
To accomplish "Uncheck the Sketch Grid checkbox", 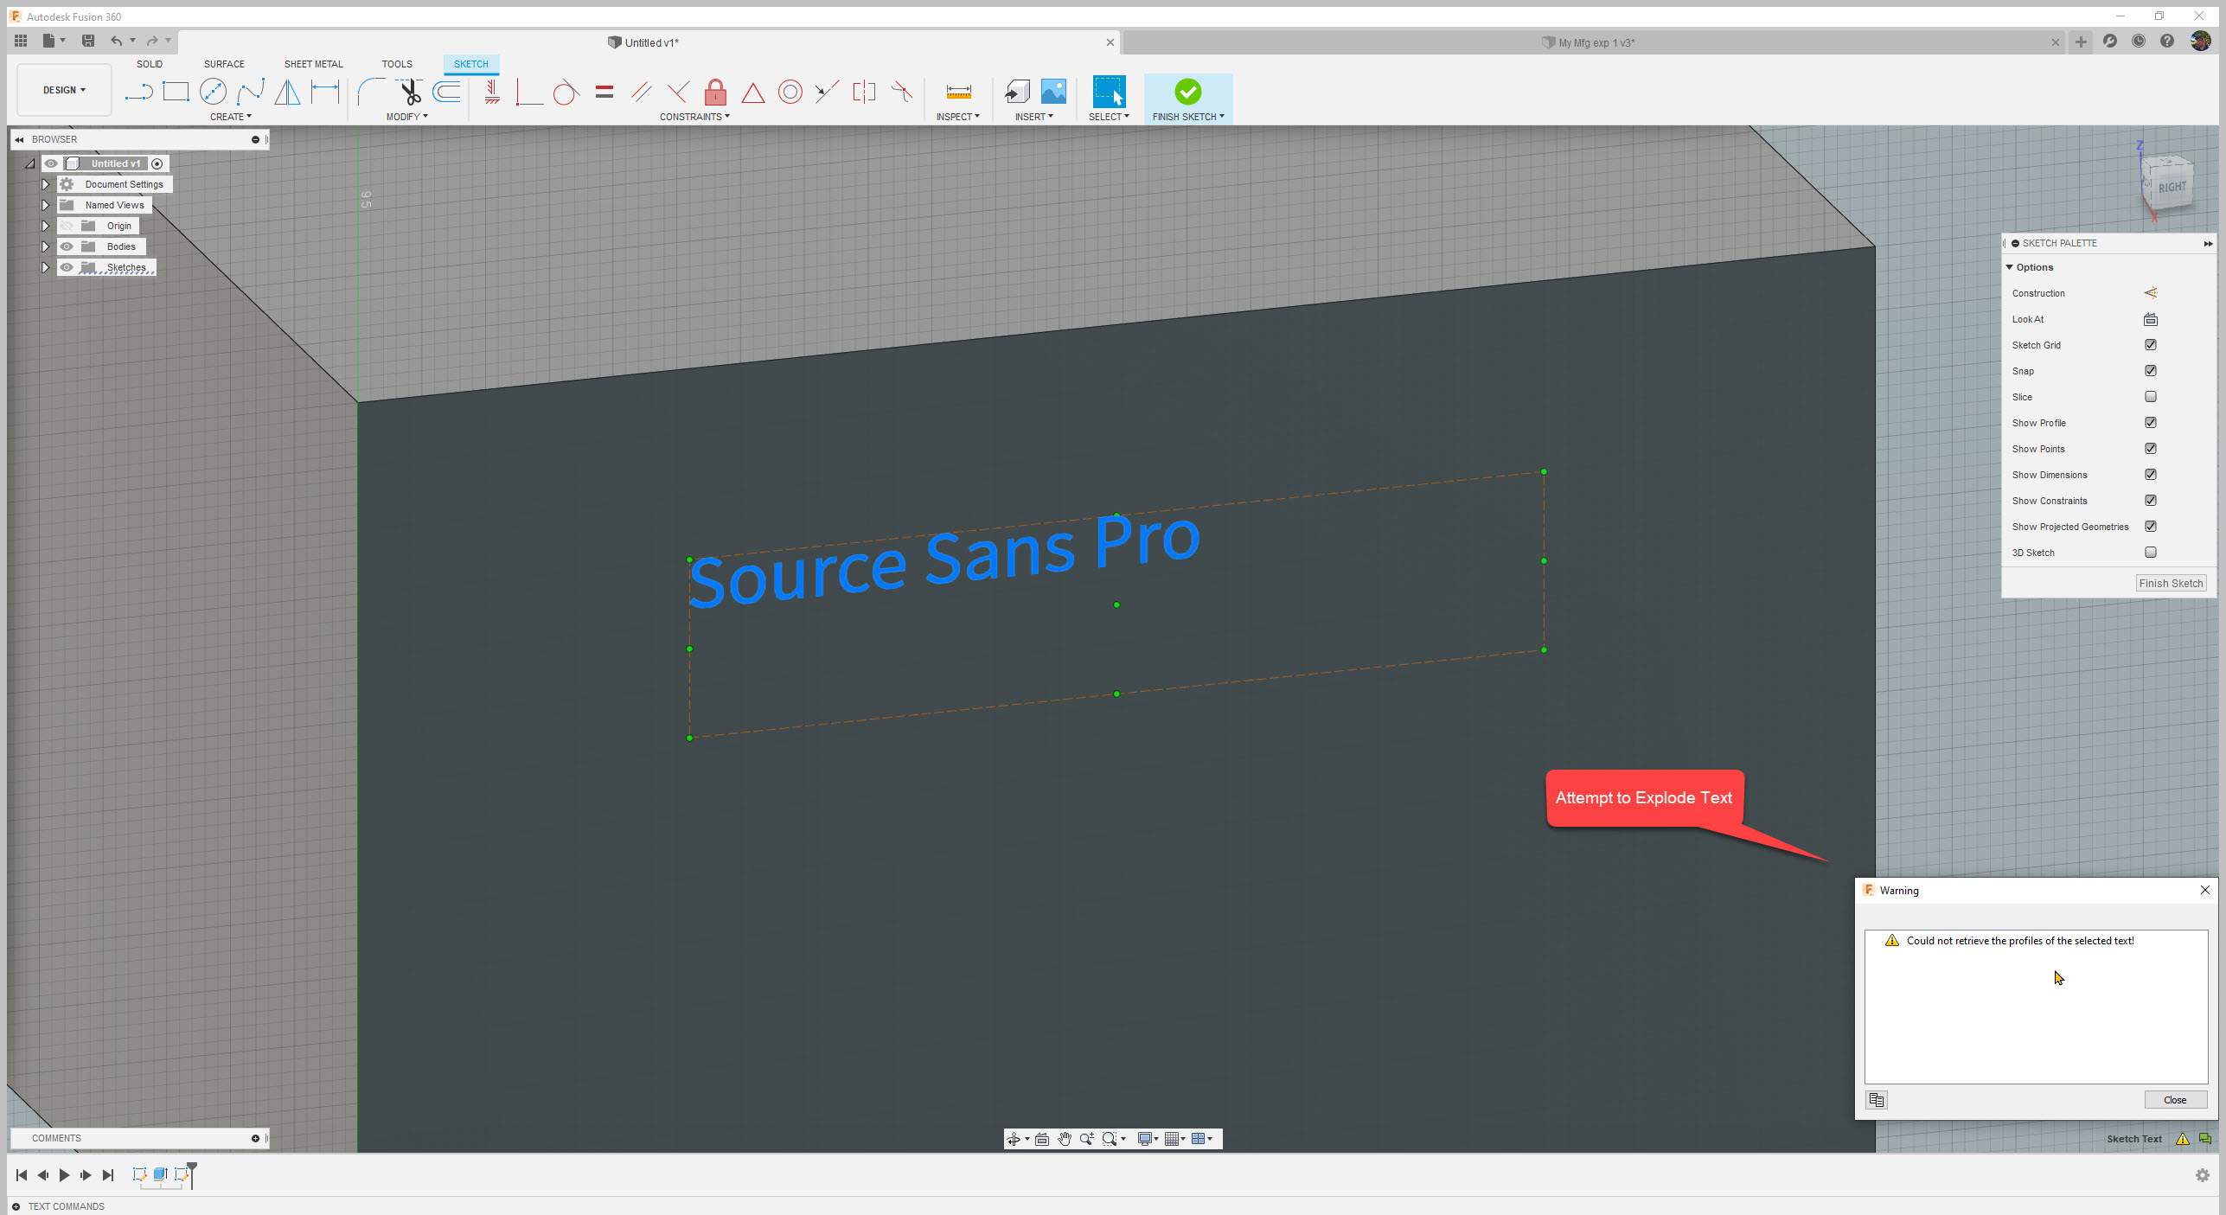I will 2150,345.
